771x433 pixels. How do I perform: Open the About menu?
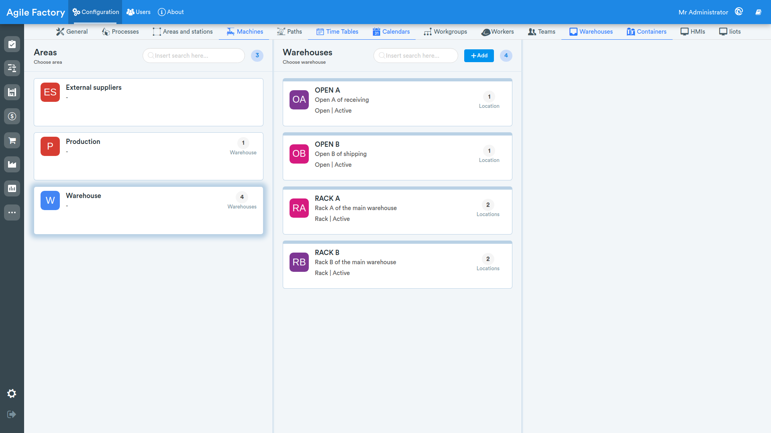[171, 12]
